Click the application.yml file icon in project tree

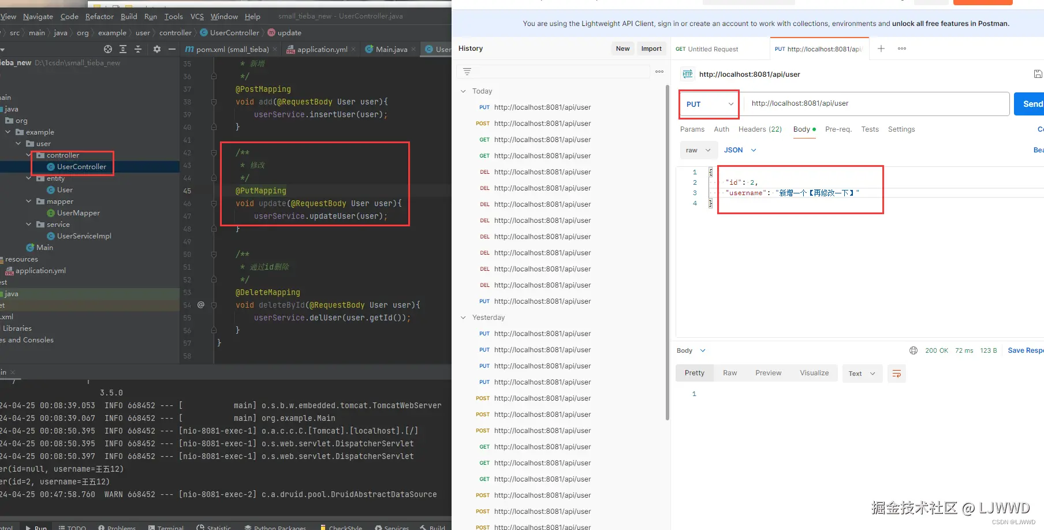(9, 271)
